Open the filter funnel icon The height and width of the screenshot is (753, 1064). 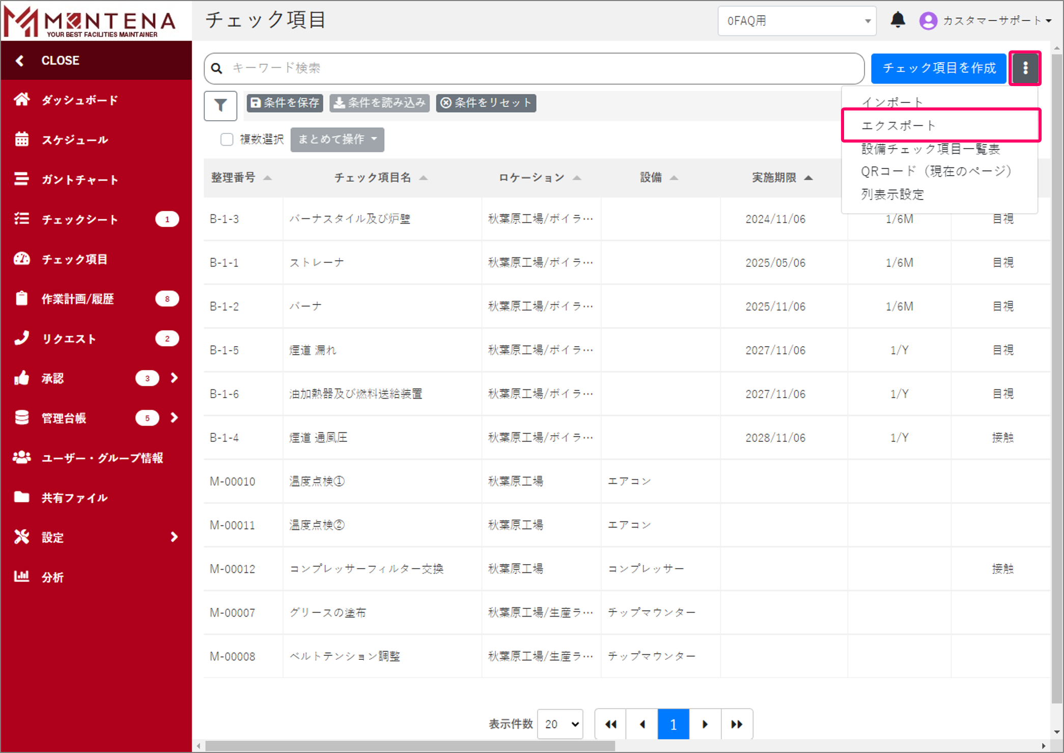coord(220,105)
